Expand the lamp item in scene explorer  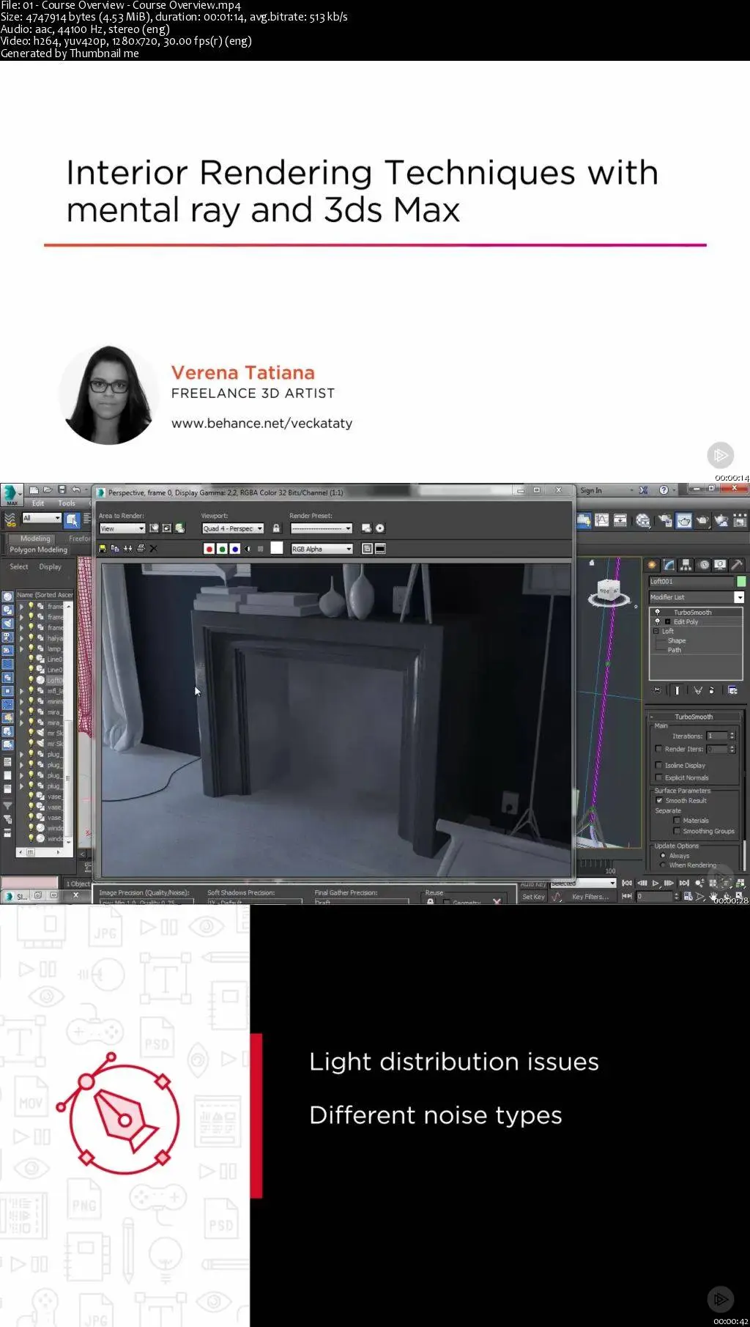pos(22,648)
